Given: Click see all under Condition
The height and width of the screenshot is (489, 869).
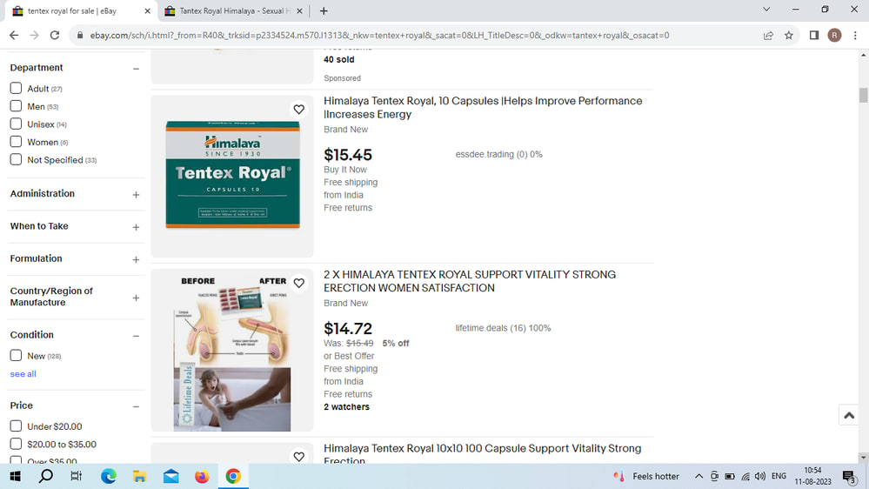Looking at the screenshot, I should pyautogui.click(x=23, y=373).
